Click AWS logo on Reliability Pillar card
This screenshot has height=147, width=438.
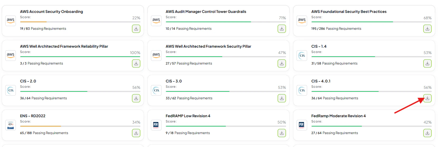[x=11, y=56]
